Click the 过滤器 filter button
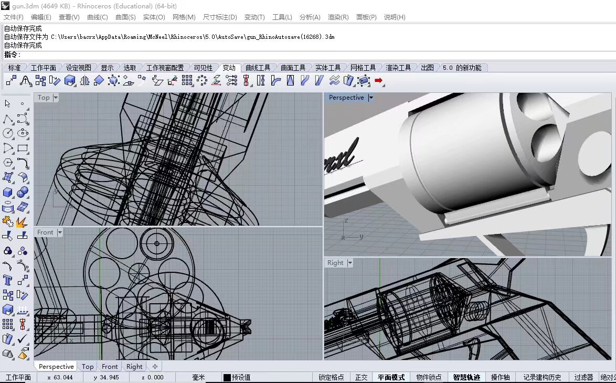 pyautogui.click(x=583, y=378)
